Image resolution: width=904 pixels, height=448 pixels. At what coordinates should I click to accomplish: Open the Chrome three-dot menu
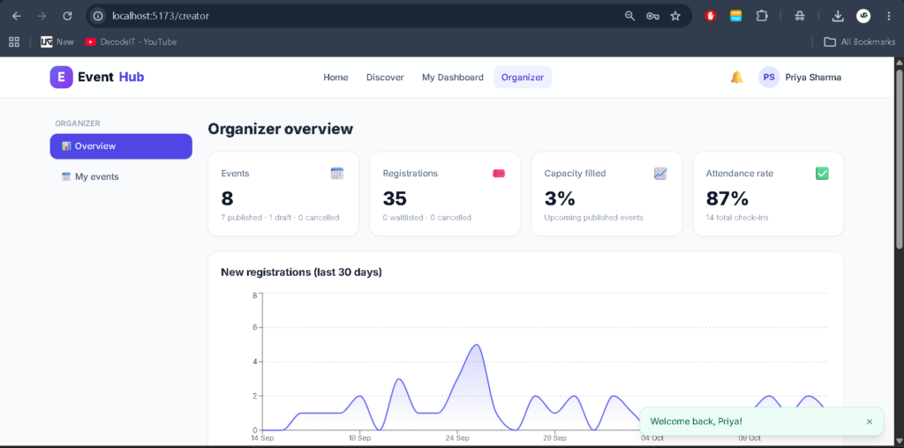point(888,16)
